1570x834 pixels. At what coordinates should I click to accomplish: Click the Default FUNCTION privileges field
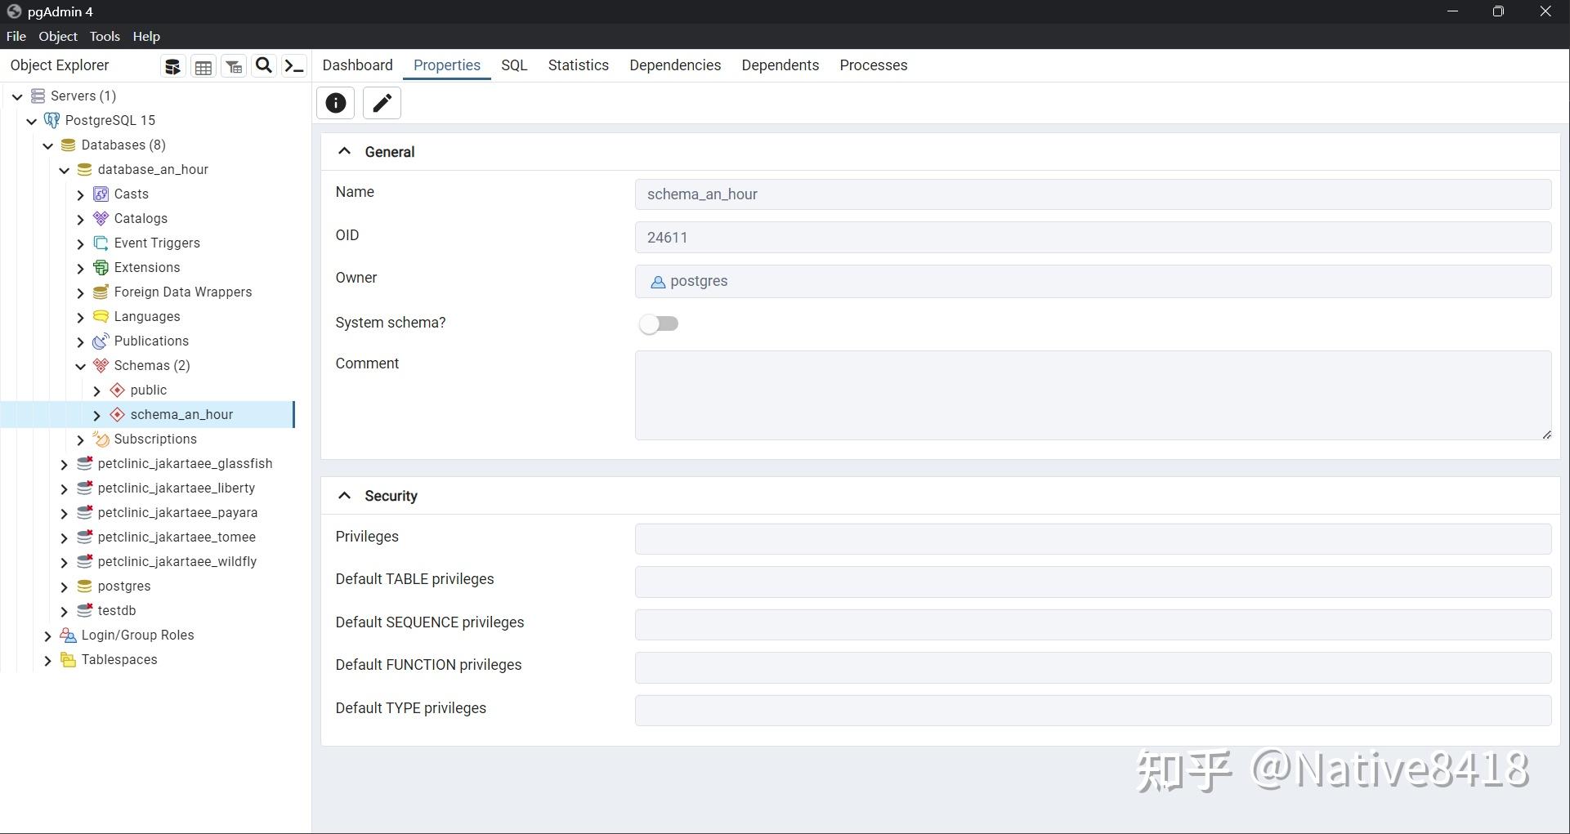click(1093, 667)
